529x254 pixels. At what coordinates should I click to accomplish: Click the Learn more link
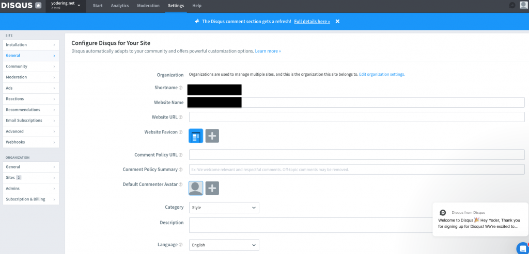(268, 51)
